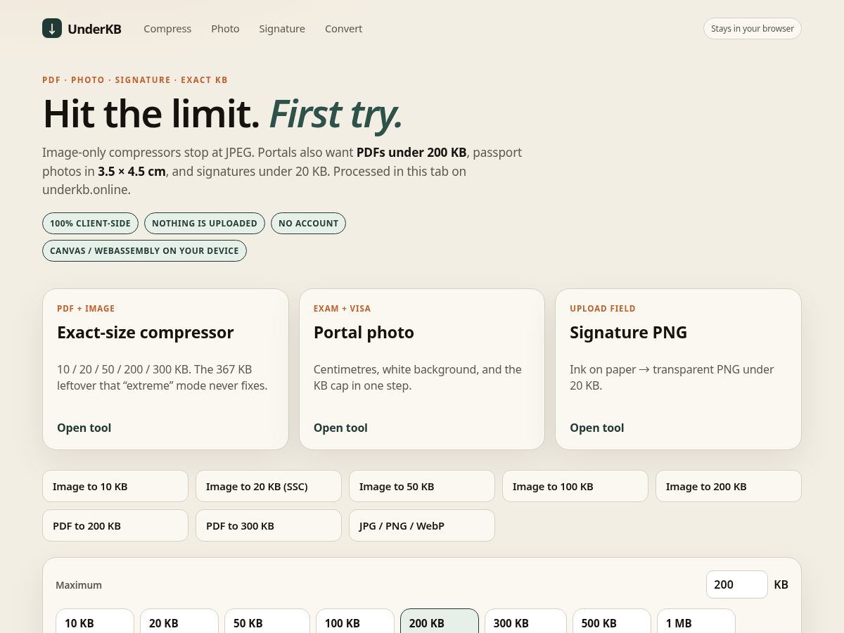Open tool for Signature PNG
844x633 pixels.
(x=597, y=428)
